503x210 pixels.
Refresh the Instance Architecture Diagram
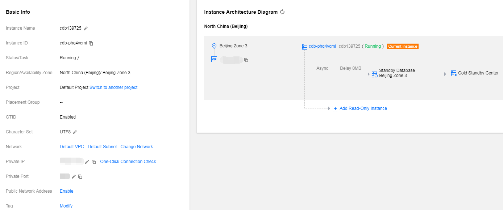pos(282,12)
